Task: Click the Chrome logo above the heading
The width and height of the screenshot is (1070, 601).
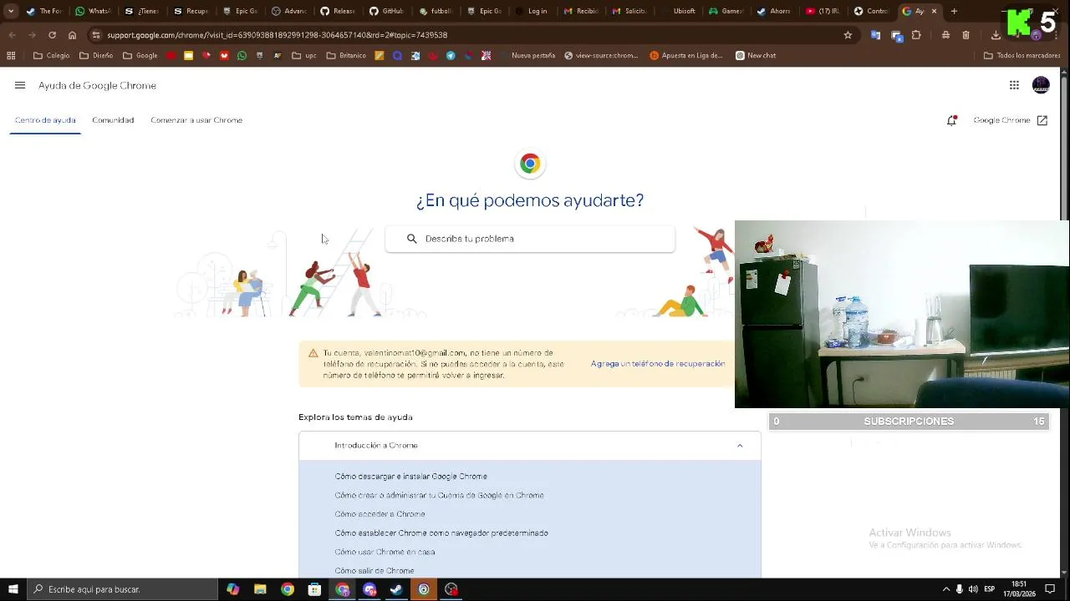Action: click(530, 164)
